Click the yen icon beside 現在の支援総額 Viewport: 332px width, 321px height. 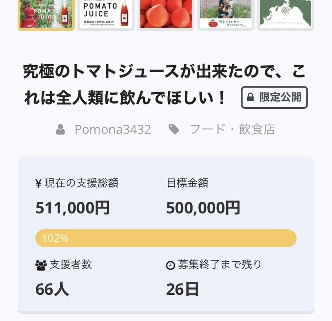39,183
